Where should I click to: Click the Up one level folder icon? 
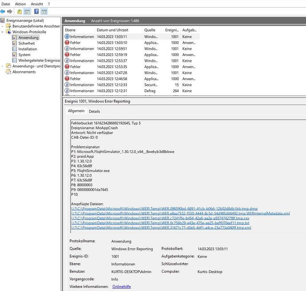coord(20,12)
